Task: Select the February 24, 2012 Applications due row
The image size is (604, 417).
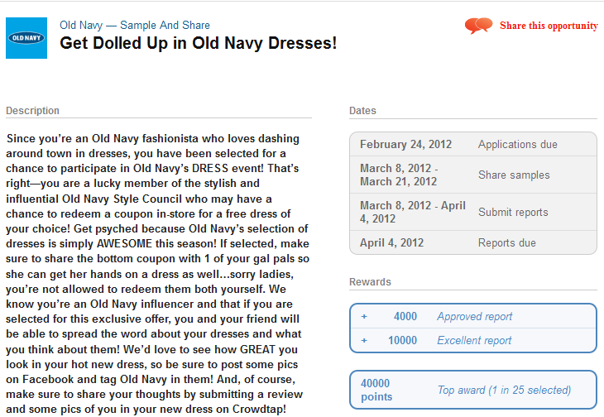Action: 473,144
